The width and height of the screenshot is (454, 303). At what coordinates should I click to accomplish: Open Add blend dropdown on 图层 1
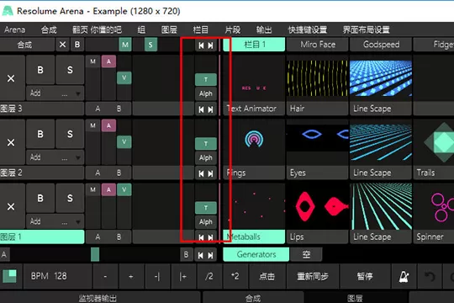pos(55,221)
